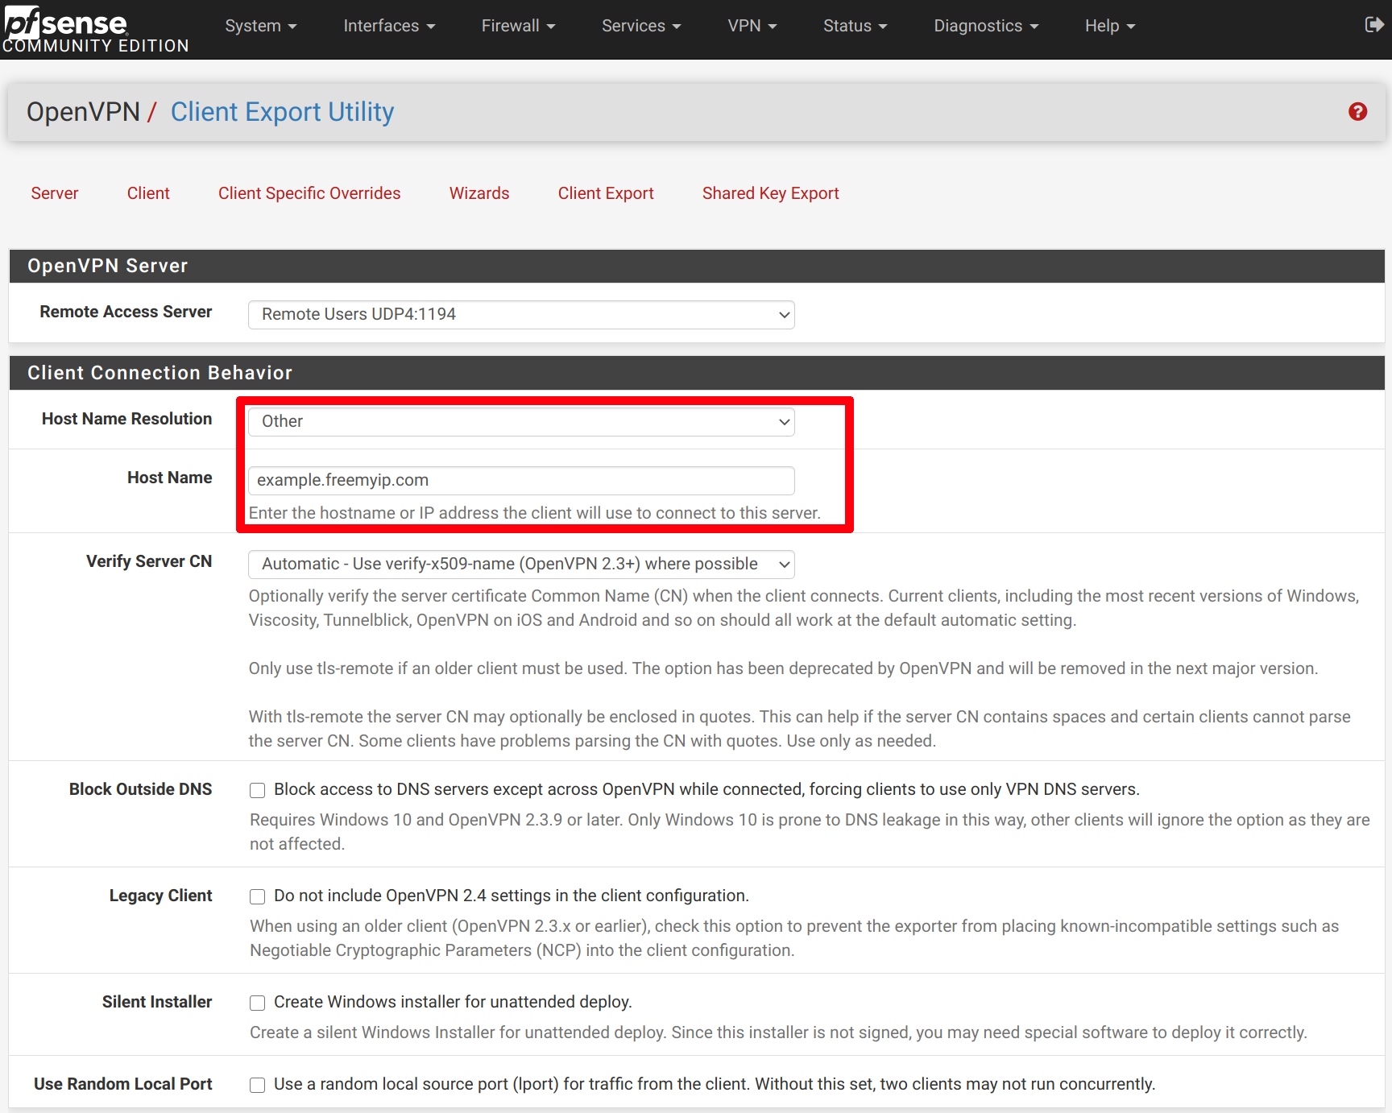
Task: Expand the Verify Server CN dropdown
Action: 521,564
